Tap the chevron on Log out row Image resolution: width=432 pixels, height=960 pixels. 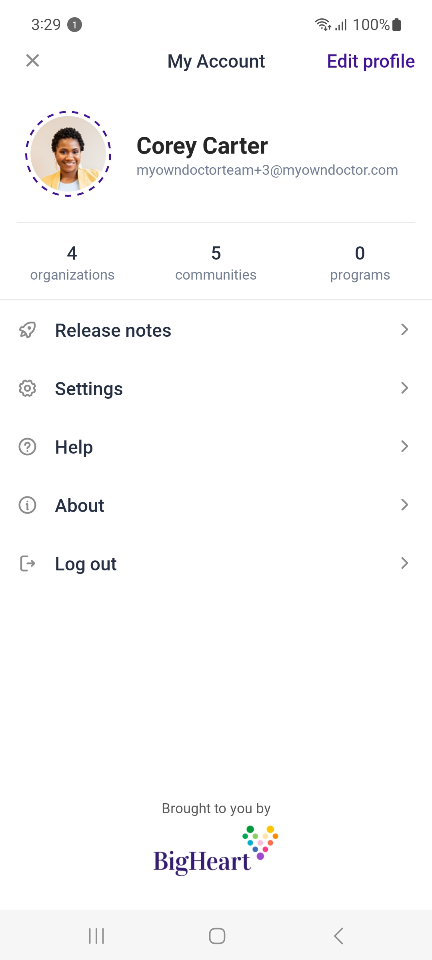pos(404,563)
